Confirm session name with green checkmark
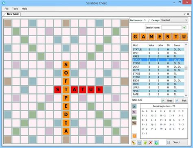This screenshot has height=148, width=193. point(184,28)
